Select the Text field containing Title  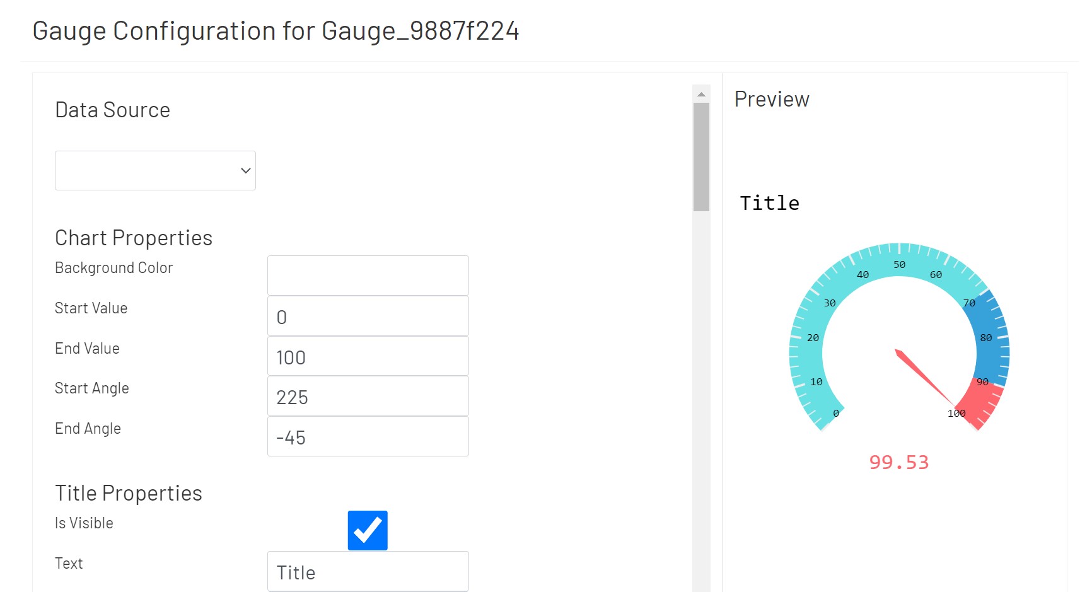coord(368,571)
